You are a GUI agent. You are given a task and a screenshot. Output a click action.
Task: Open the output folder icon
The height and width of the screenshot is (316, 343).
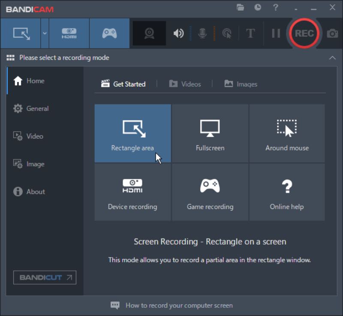coord(240,7)
